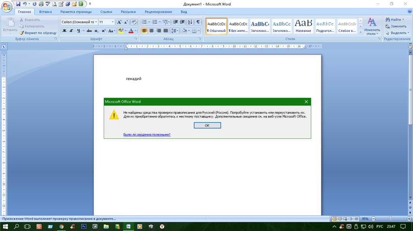Open the Ссылки tab
This screenshot has height=231, width=413.
point(106,12)
